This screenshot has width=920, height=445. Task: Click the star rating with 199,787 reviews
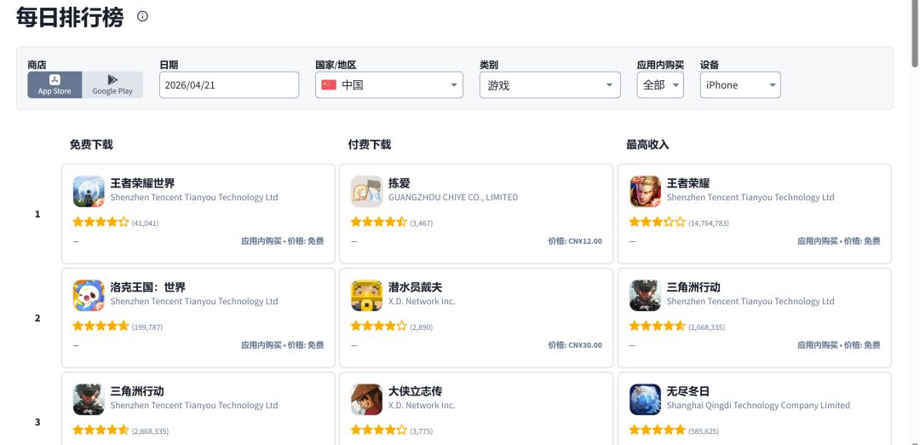pos(101,326)
